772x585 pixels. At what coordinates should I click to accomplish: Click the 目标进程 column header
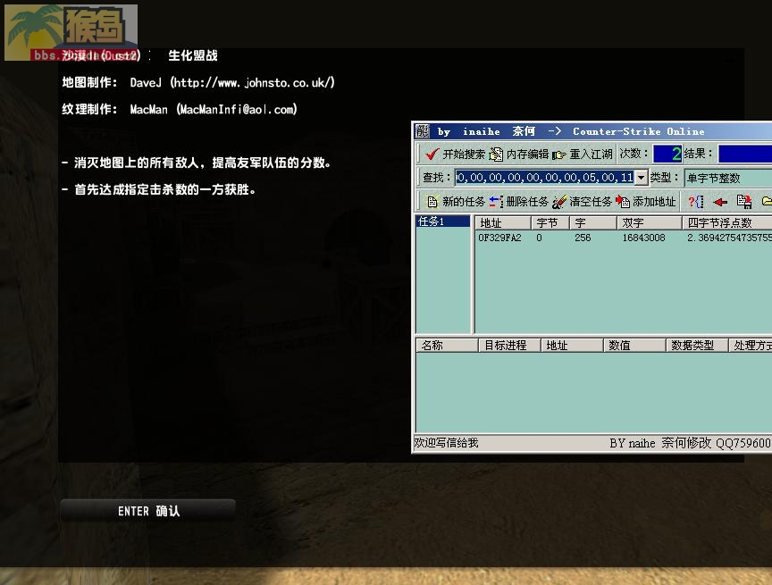click(x=509, y=346)
